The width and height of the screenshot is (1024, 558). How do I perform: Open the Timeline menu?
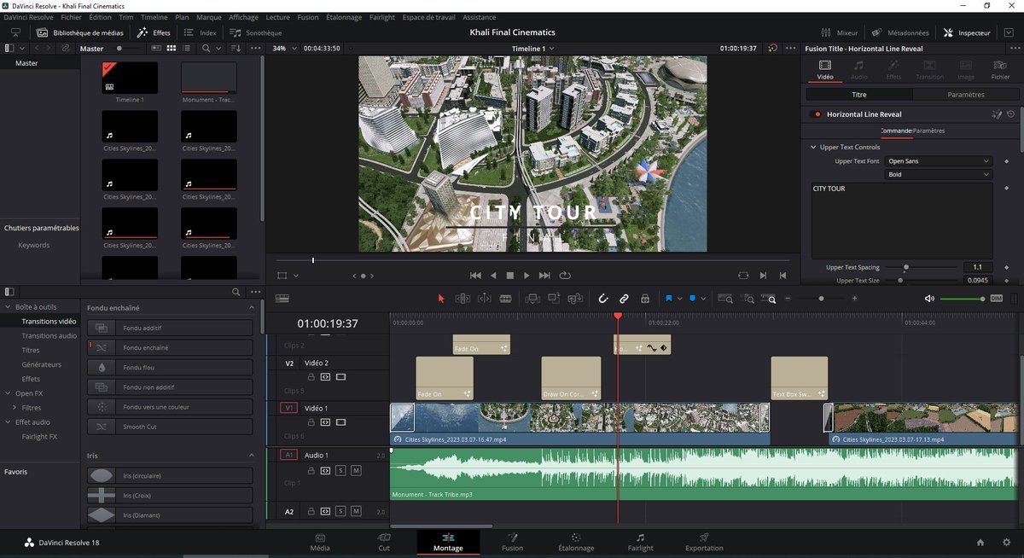[x=154, y=17]
